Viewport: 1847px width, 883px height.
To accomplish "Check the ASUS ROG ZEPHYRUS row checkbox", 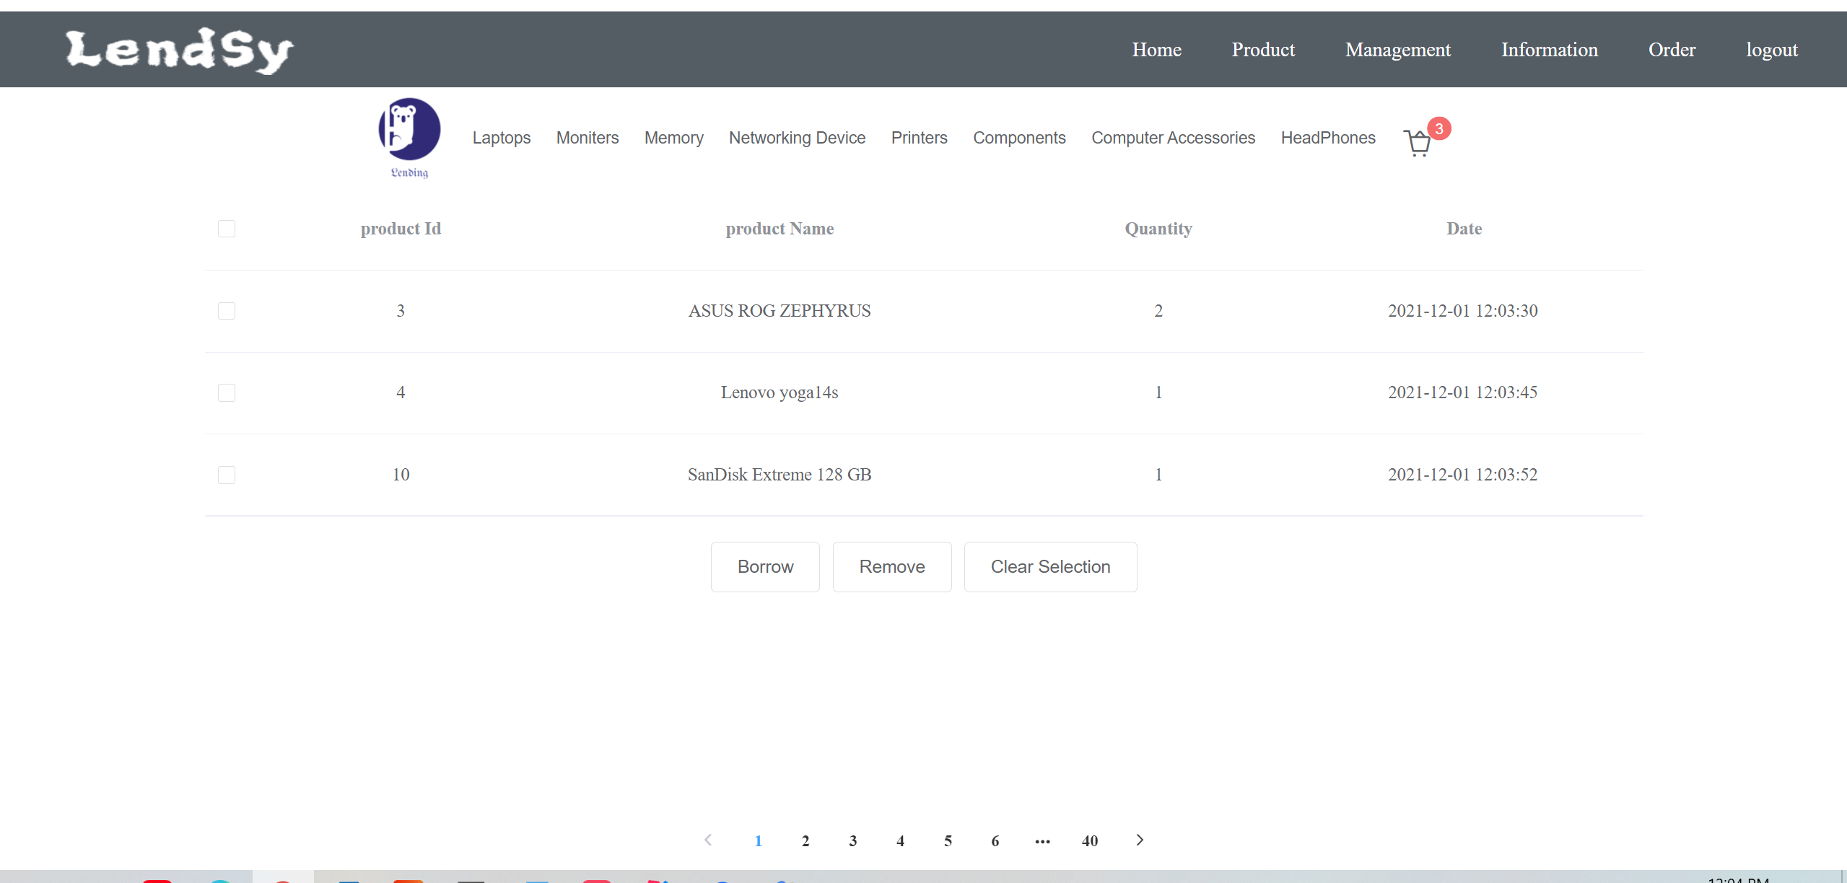I will (227, 311).
